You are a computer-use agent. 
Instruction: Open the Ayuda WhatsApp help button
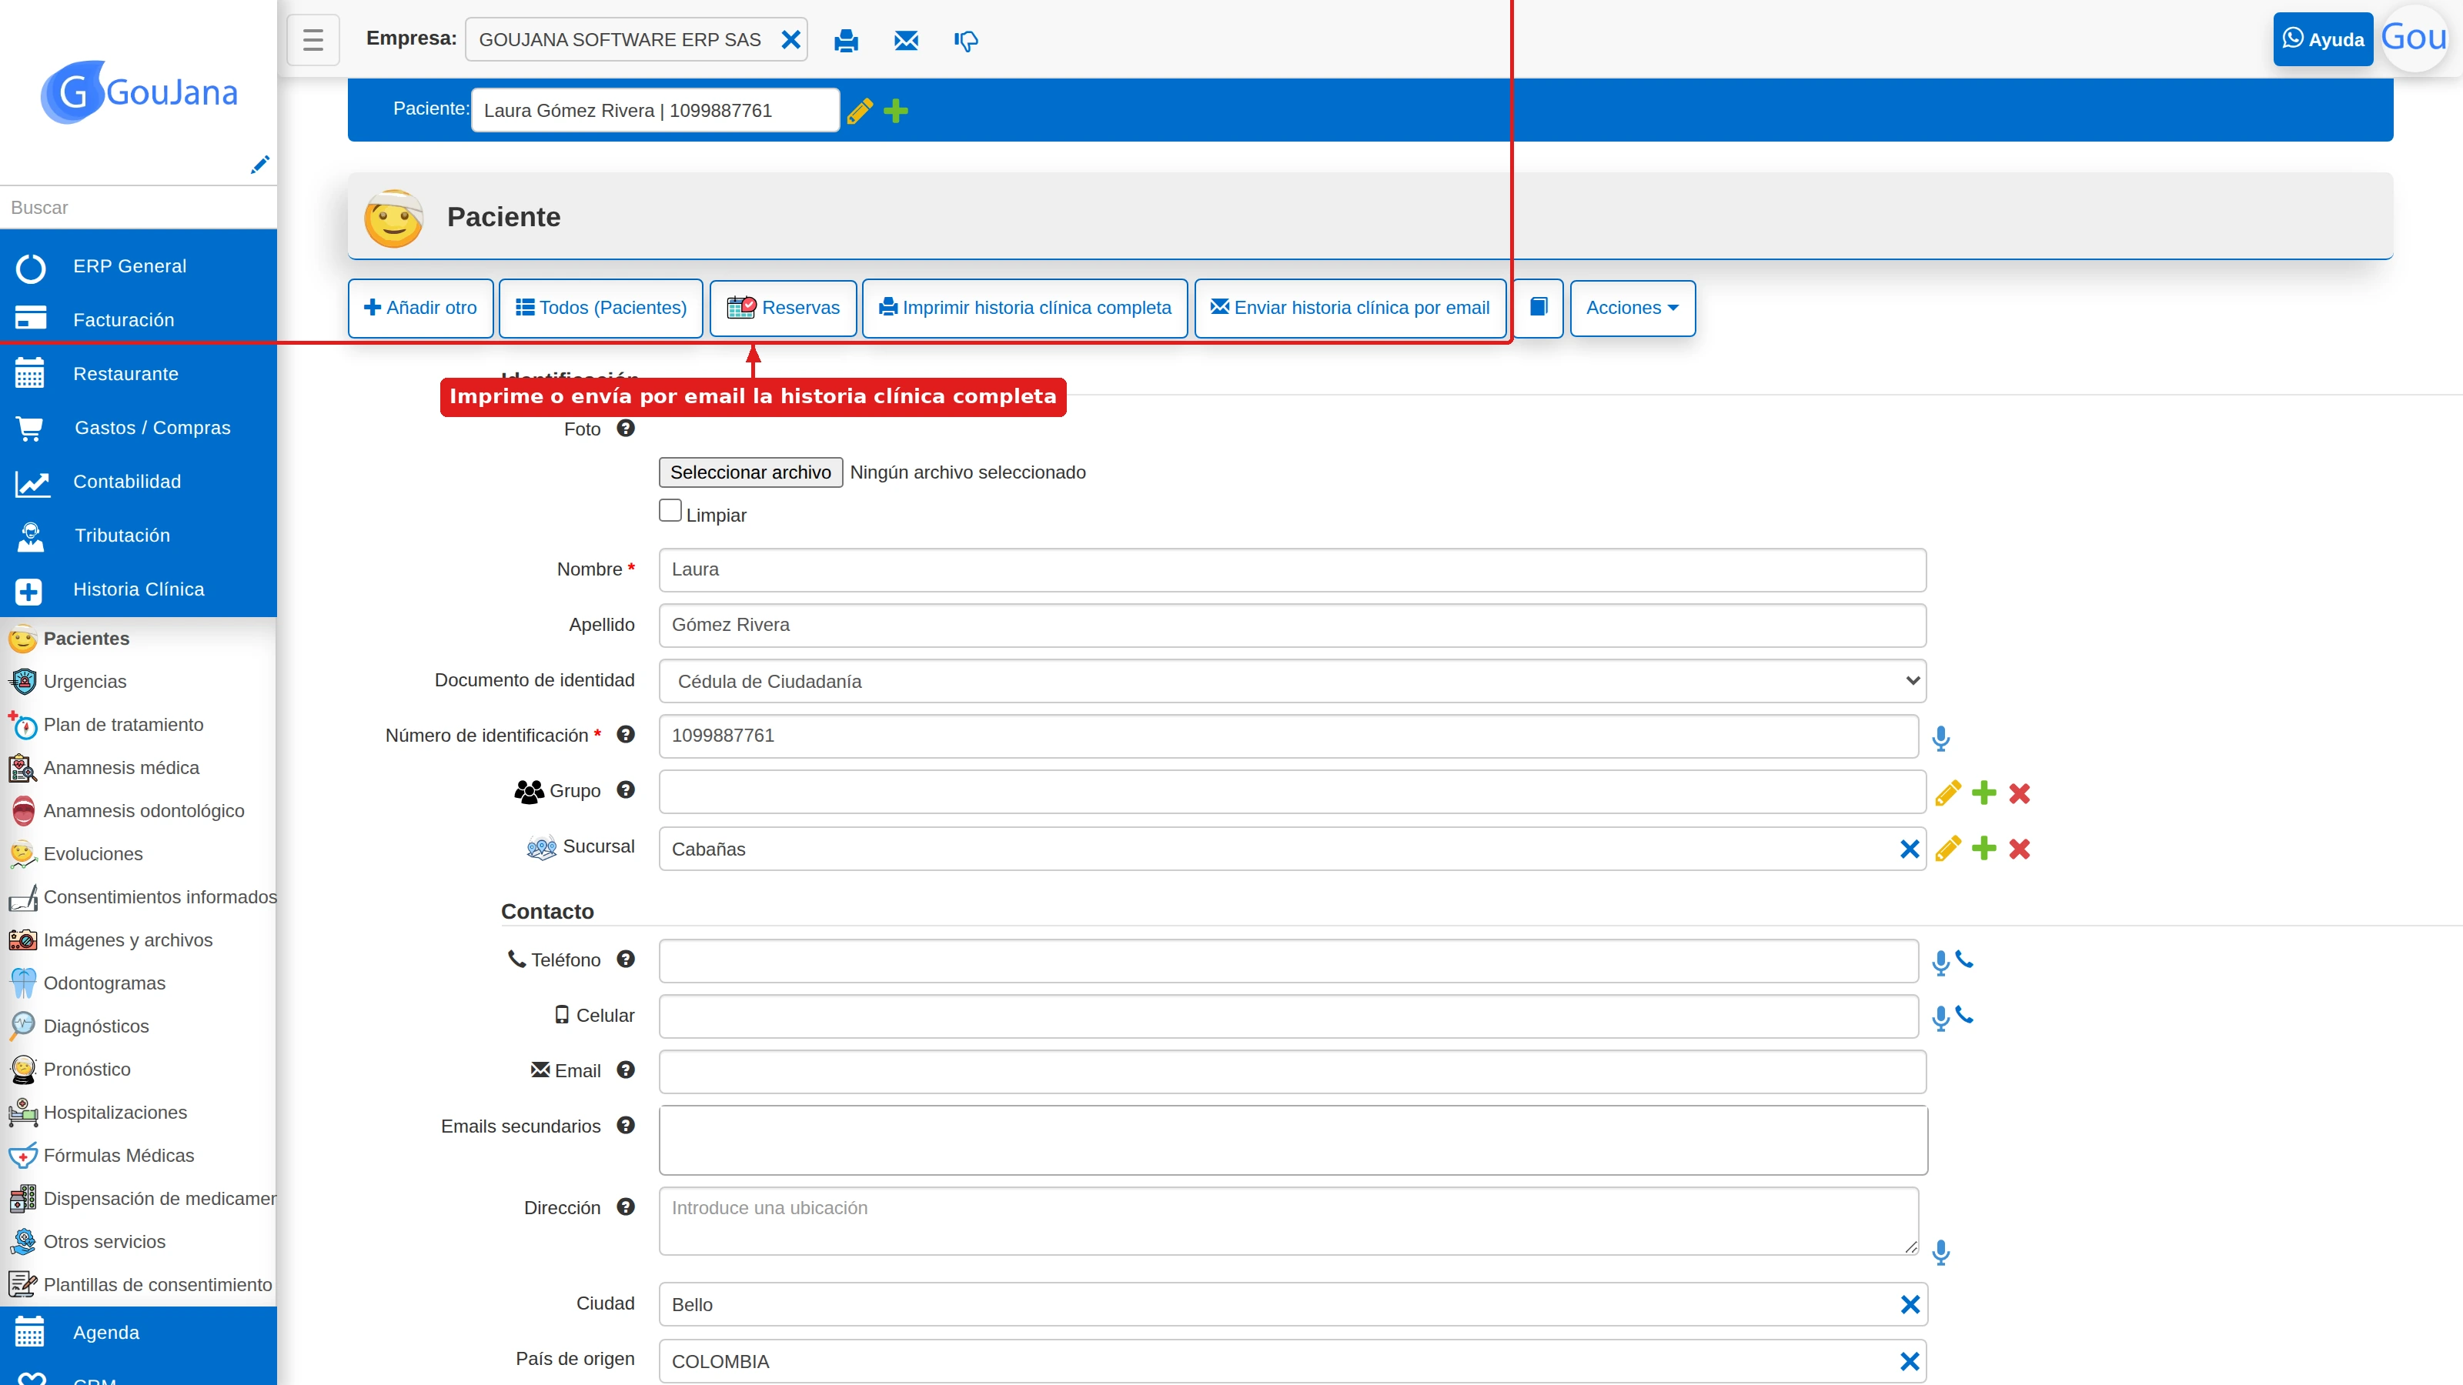(2322, 39)
